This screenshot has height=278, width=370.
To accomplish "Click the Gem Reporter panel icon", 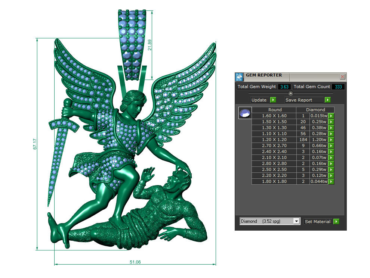I will point(239,77).
